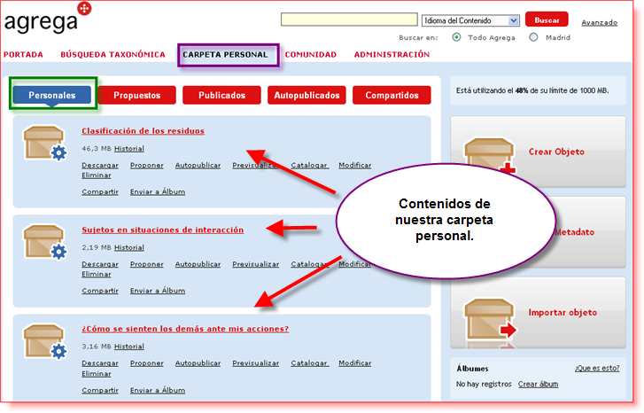The image size is (644, 413).
Task: Click the Buscar button
Action: point(547,20)
